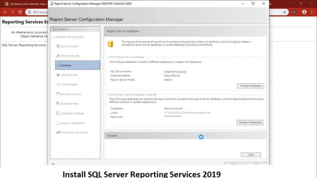Click the Copy button under Results
The height and width of the screenshot is (178, 317).
[251, 155]
